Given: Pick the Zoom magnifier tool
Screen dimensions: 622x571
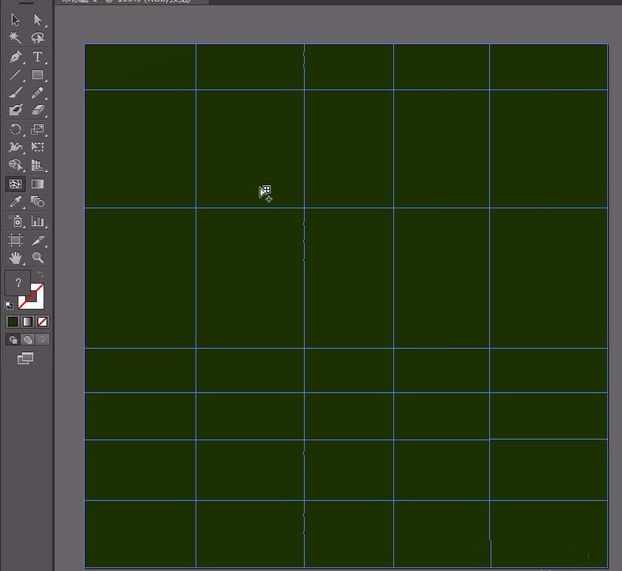Looking at the screenshot, I should [x=38, y=258].
